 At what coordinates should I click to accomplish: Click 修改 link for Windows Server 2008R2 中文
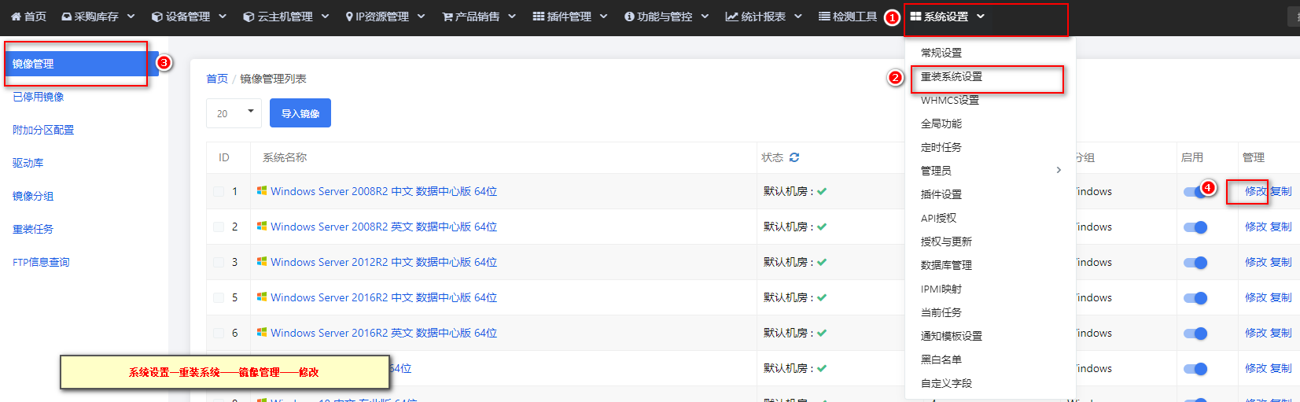pyautogui.click(x=1255, y=191)
